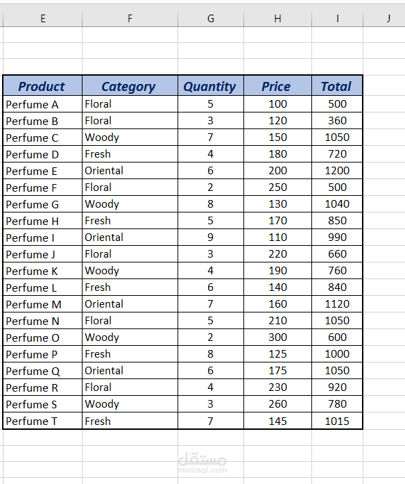Click the Quantity header cell
This screenshot has height=484, width=405.
tap(211, 86)
